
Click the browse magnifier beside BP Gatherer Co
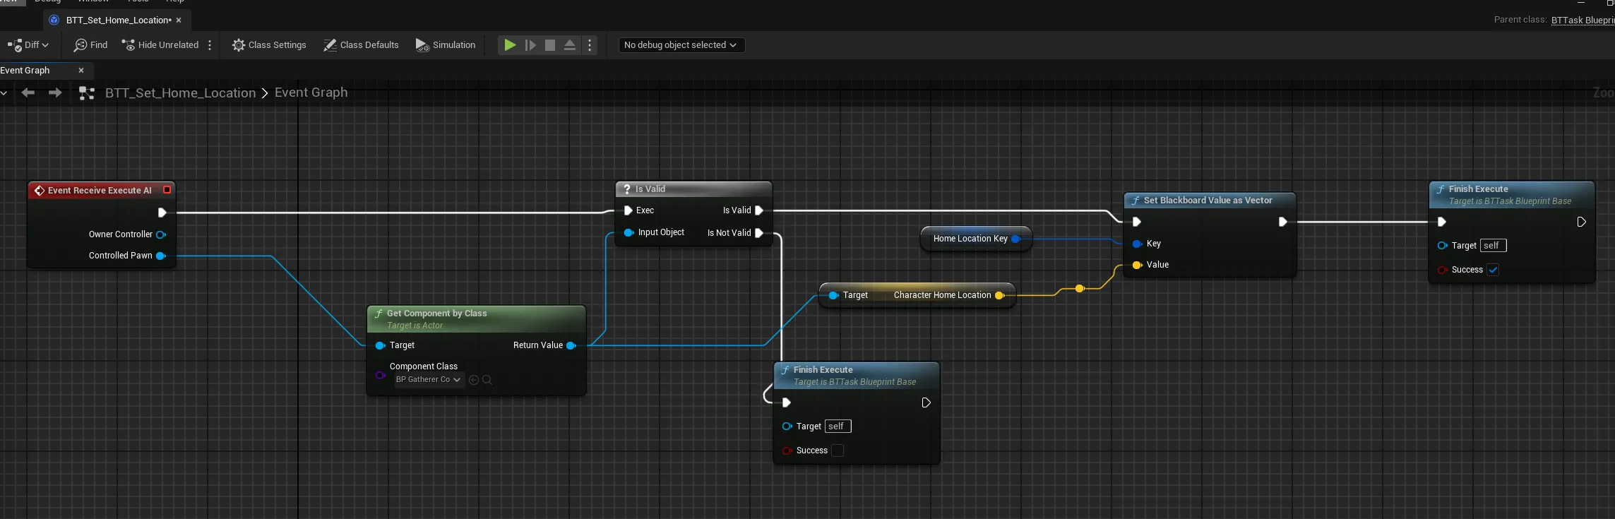(487, 380)
